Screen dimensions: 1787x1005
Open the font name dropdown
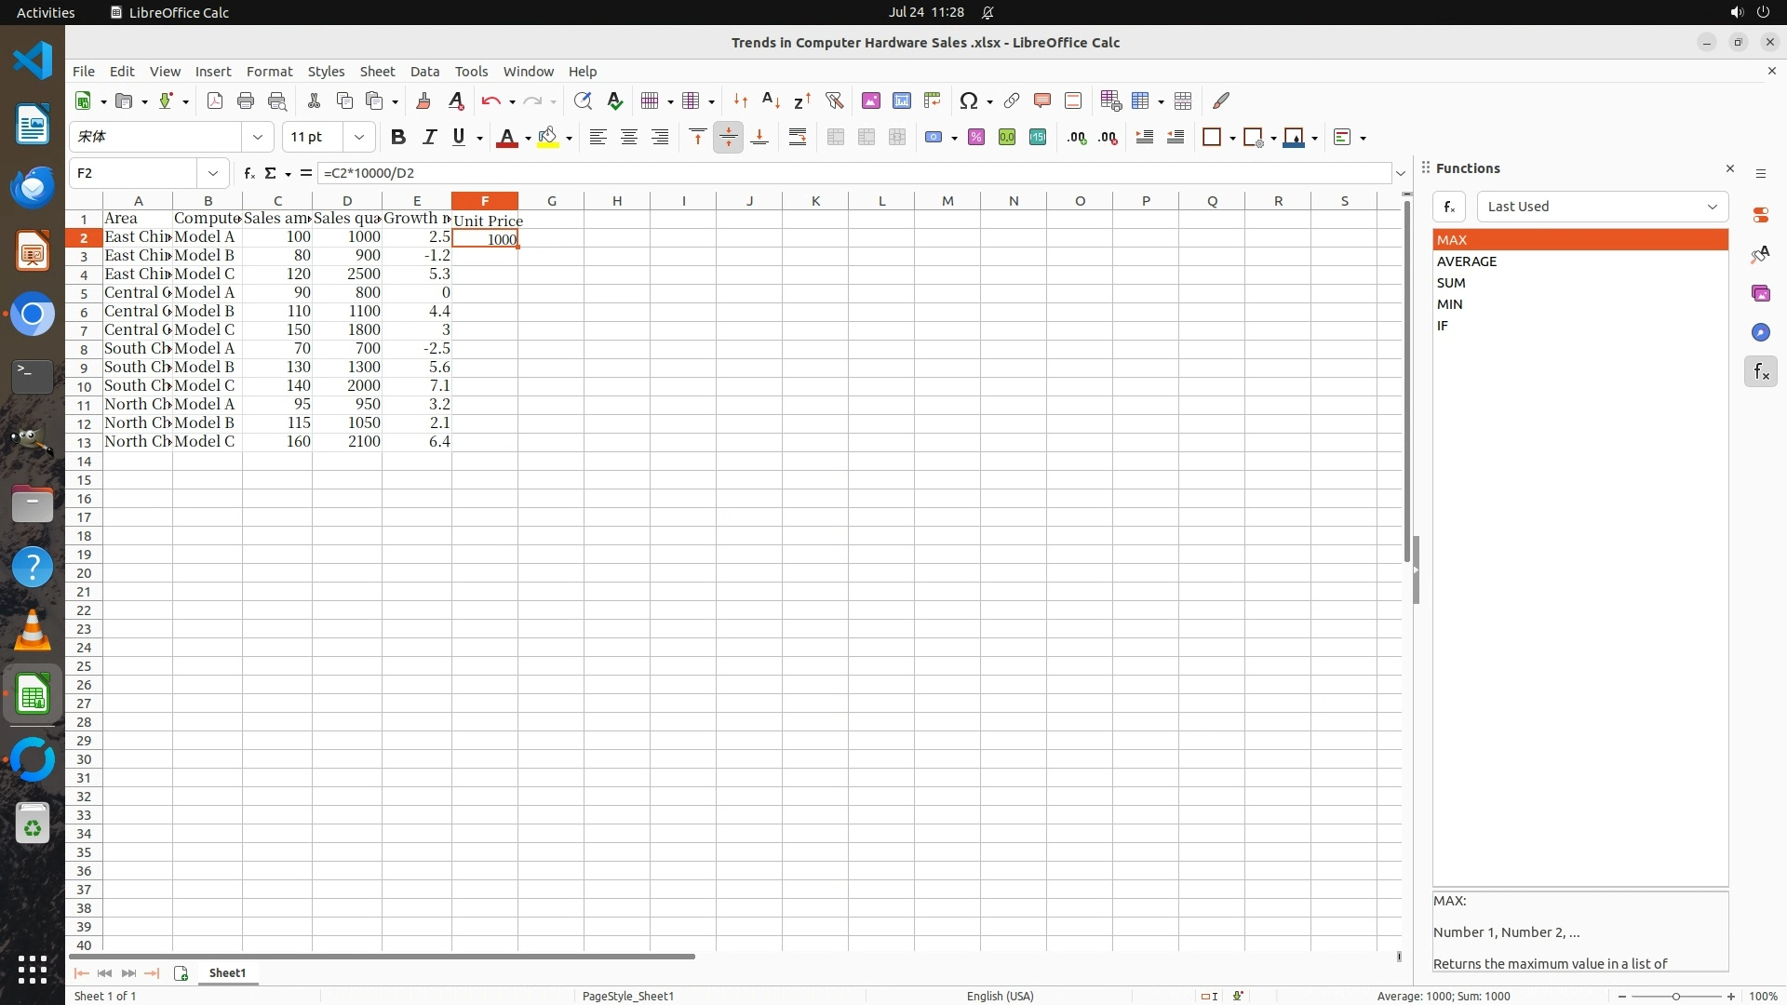(258, 137)
